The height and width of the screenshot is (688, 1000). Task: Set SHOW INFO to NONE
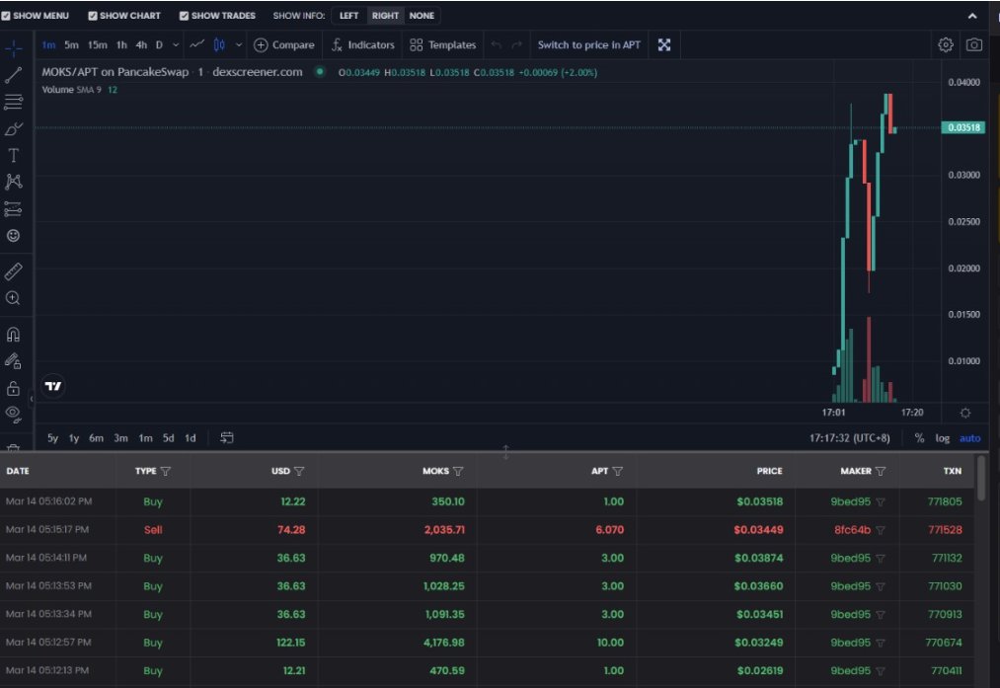point(421,15)
